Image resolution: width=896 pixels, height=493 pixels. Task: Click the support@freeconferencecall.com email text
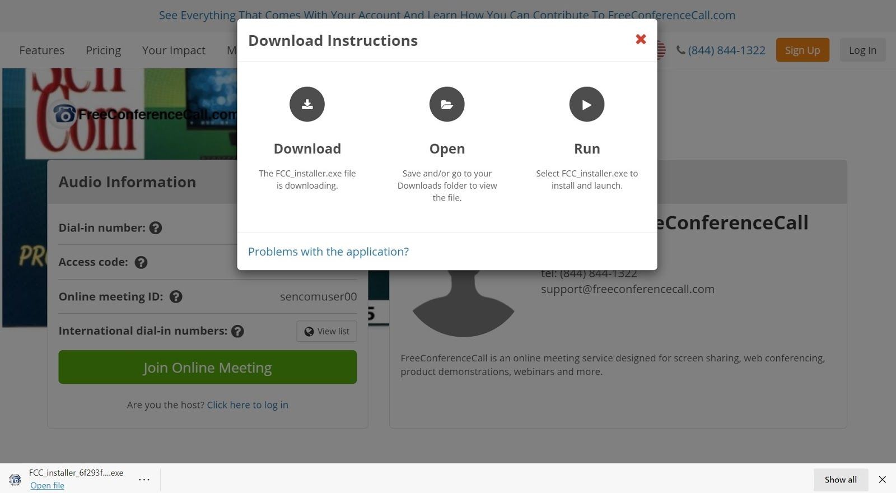pyautogui.click(x=627, y=289)
